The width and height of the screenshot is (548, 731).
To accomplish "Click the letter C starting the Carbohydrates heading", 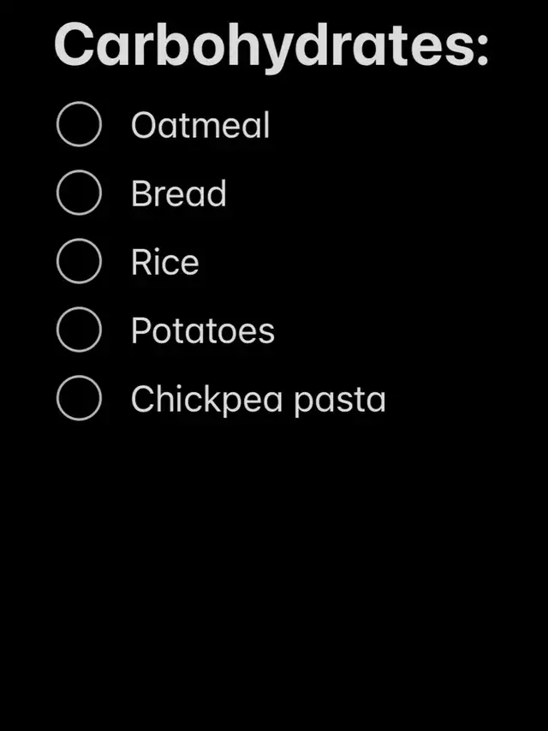I will click(x=72, y=45).
